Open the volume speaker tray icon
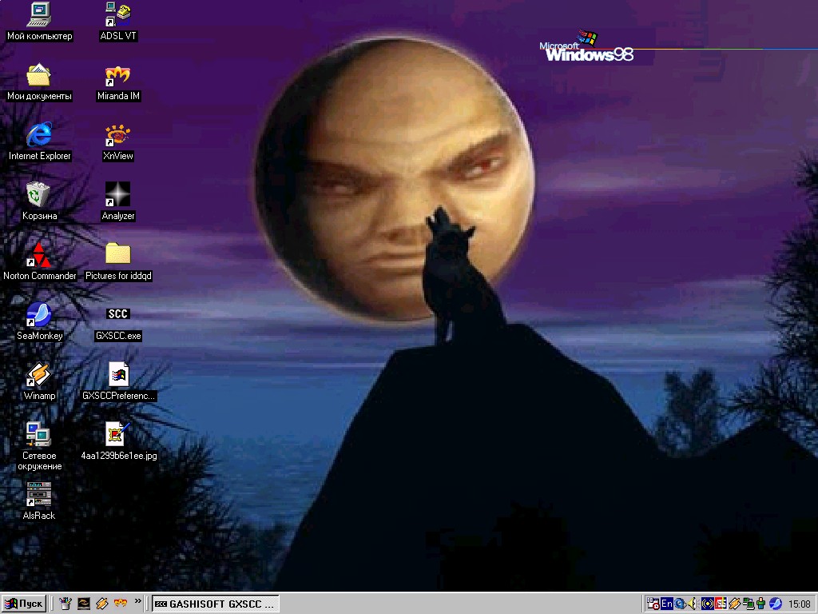 (693, 604)
